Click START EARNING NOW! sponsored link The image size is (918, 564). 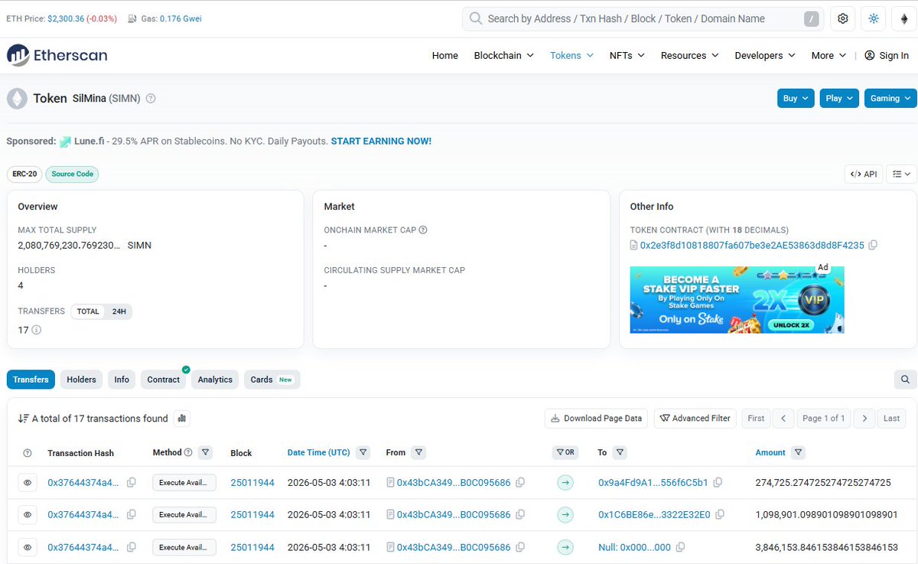coord(381,142)
